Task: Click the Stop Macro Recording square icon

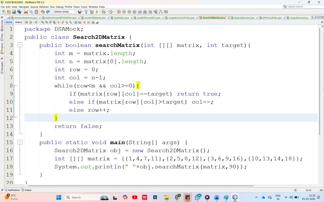Action: pyautogui.click(x=88, y=22)
